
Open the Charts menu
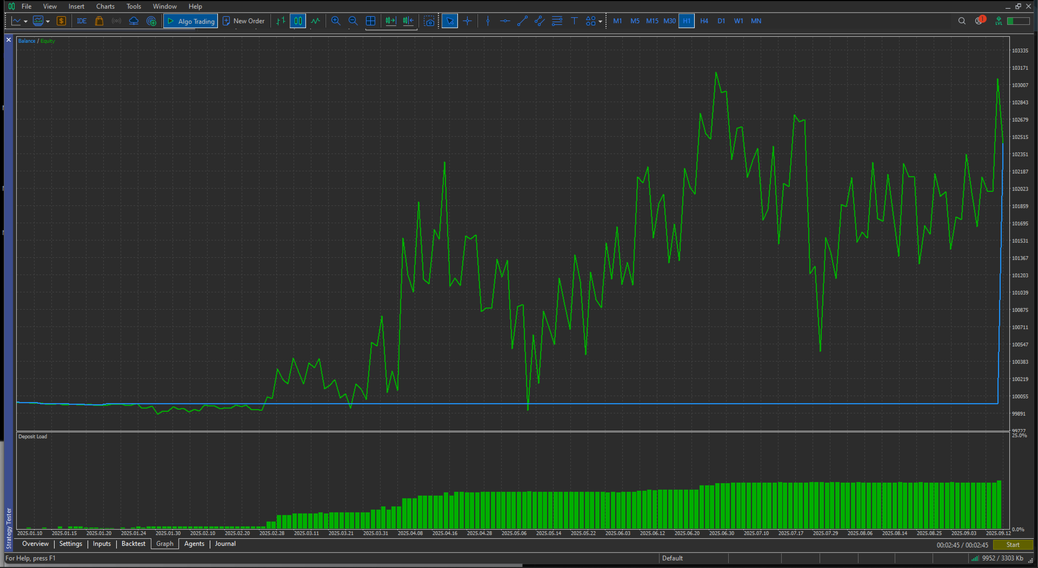[x=105, y=6]
